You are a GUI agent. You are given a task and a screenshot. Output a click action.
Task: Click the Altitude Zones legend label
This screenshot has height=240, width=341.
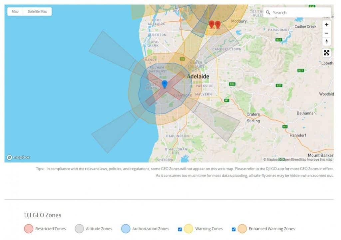(x=99, y=229)
